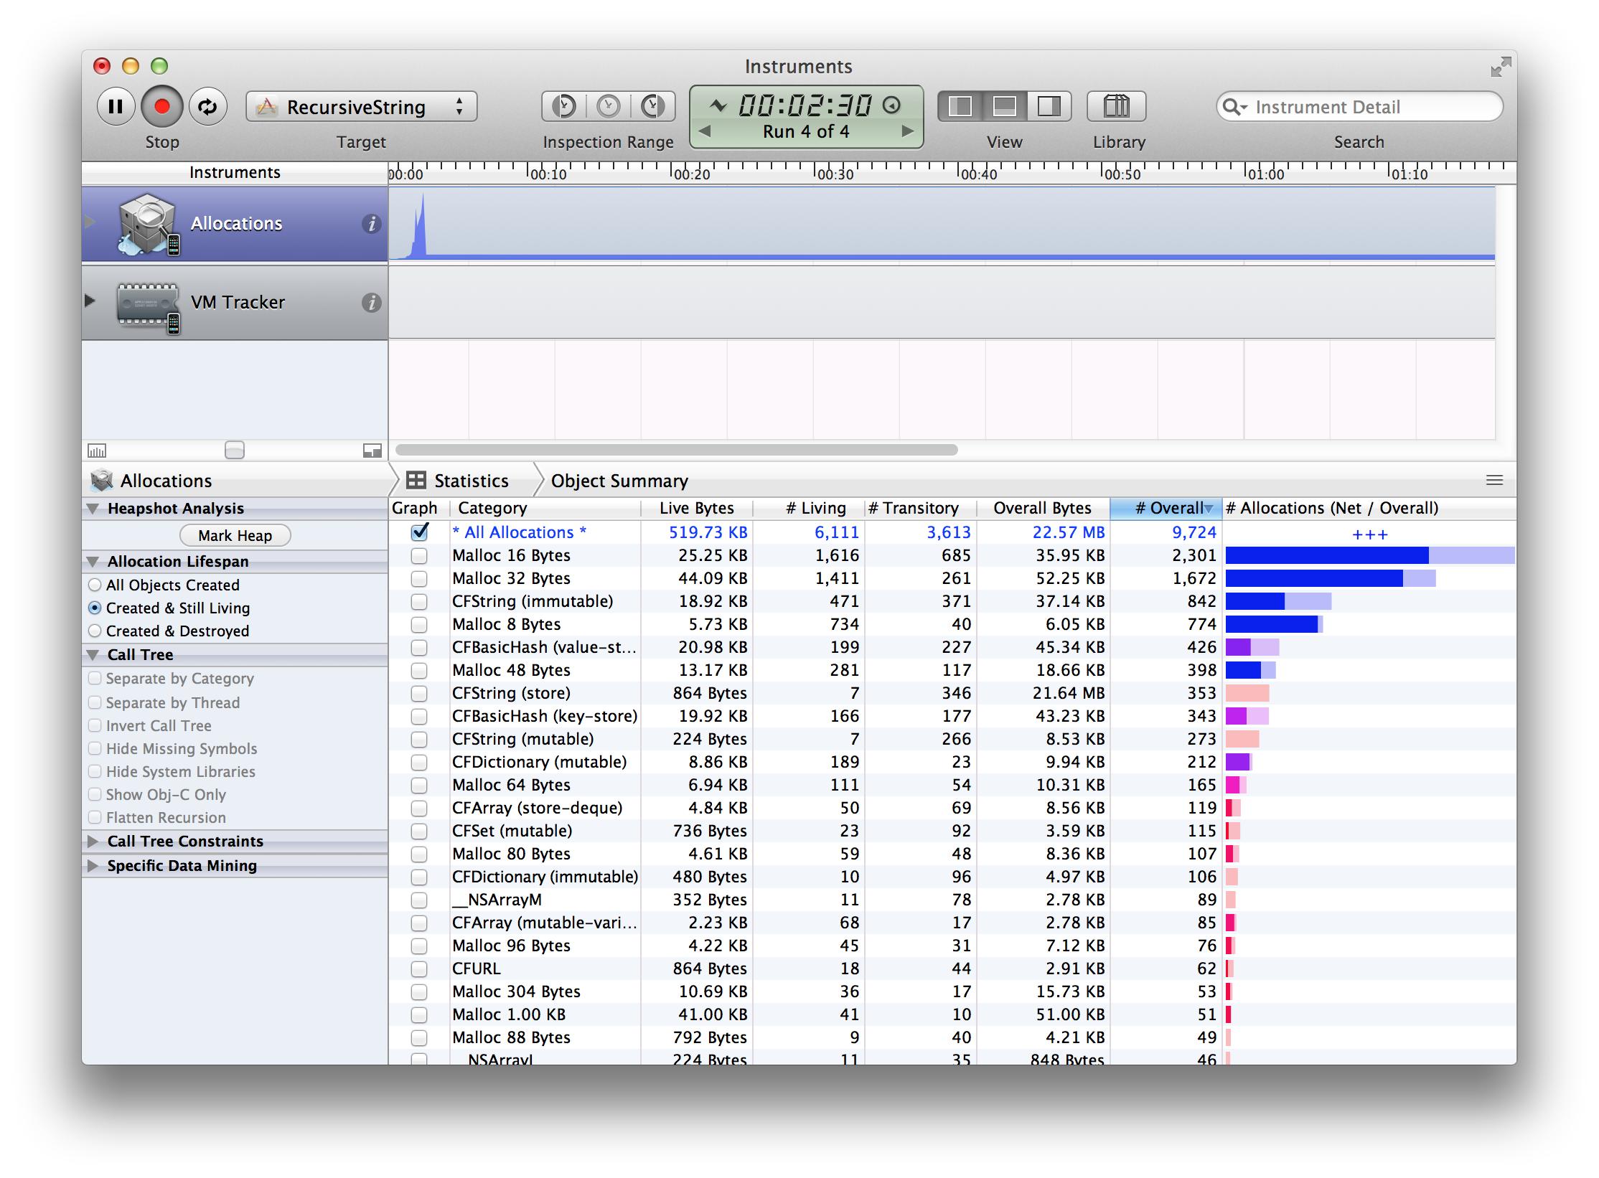Click the Mark Heap button
The width and height of the screenshot is (1599, 1178).
(x=235, y=535)
